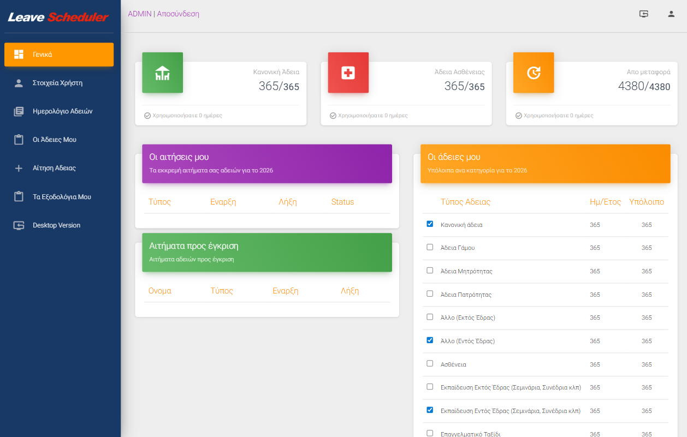Open the user profile icon at top right
The height and width of the screenshot is (437, 687).
point(671,14)
